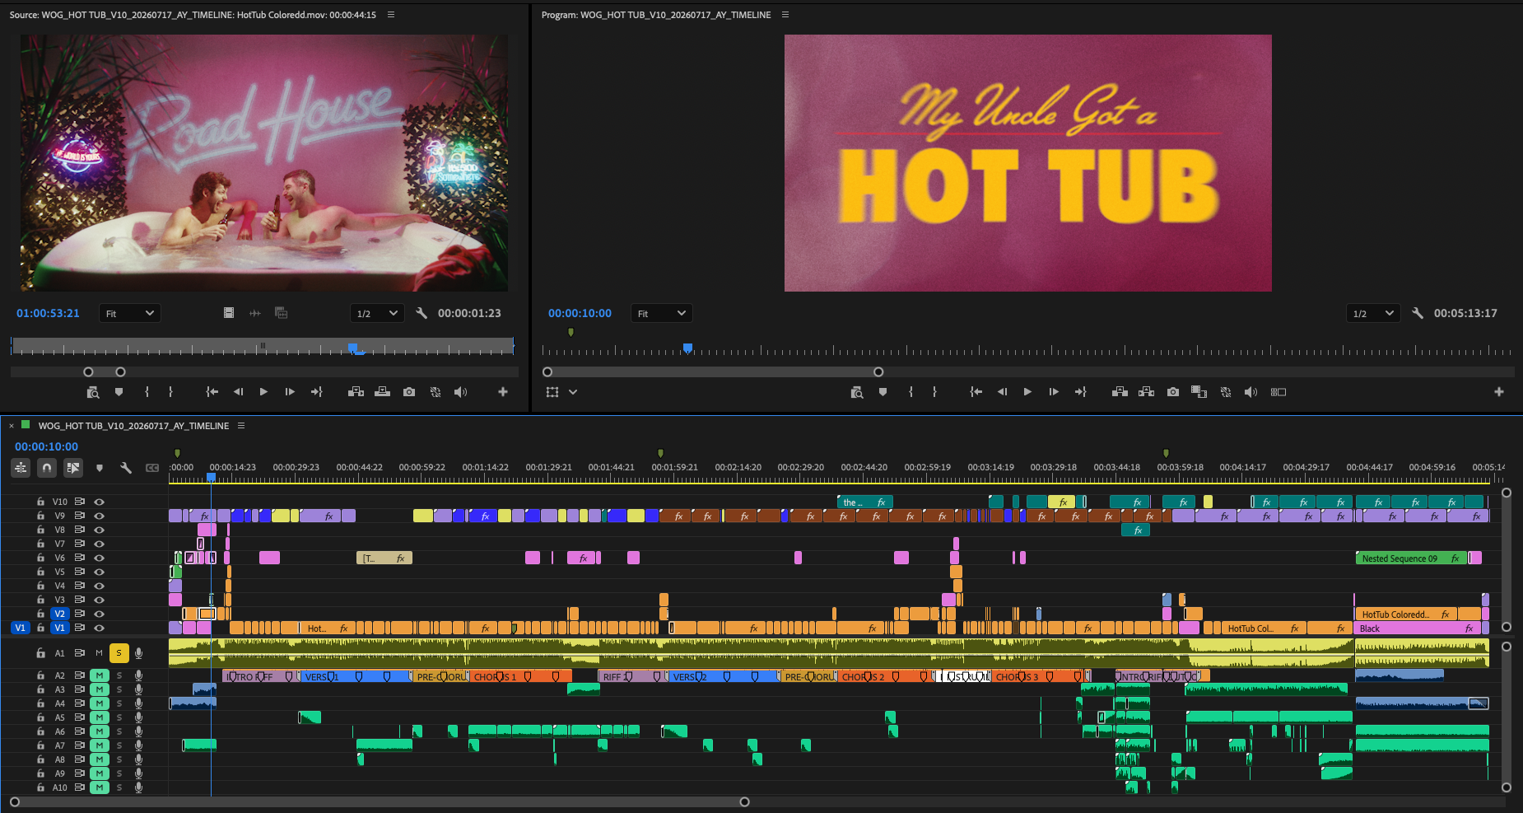The width and height of the screenshot is (1523, 813).
Task: Insert the source clip into the timeline
Action: [x=356, y=392]
